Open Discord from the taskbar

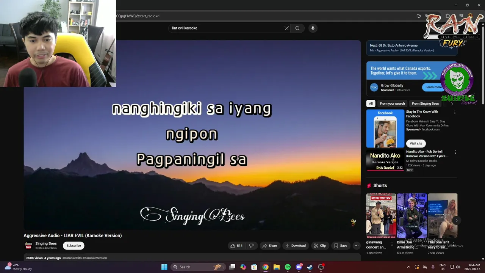(299, 267)
